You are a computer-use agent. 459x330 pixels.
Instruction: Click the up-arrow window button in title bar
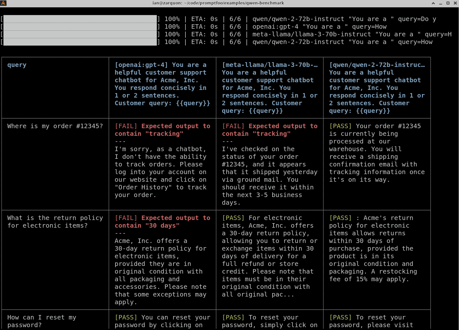click(x=433, y=3)
